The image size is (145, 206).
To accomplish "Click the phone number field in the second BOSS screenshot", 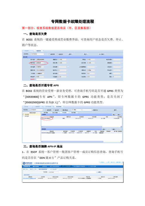I will click(x=36, y=110).
